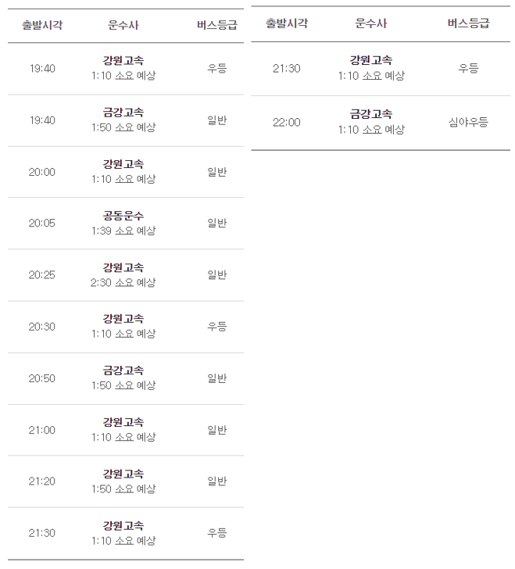This screenshot has height=569, width=515.
Task: Click the 심야우등 bus grade label
Action: click(x=469, y=122)
